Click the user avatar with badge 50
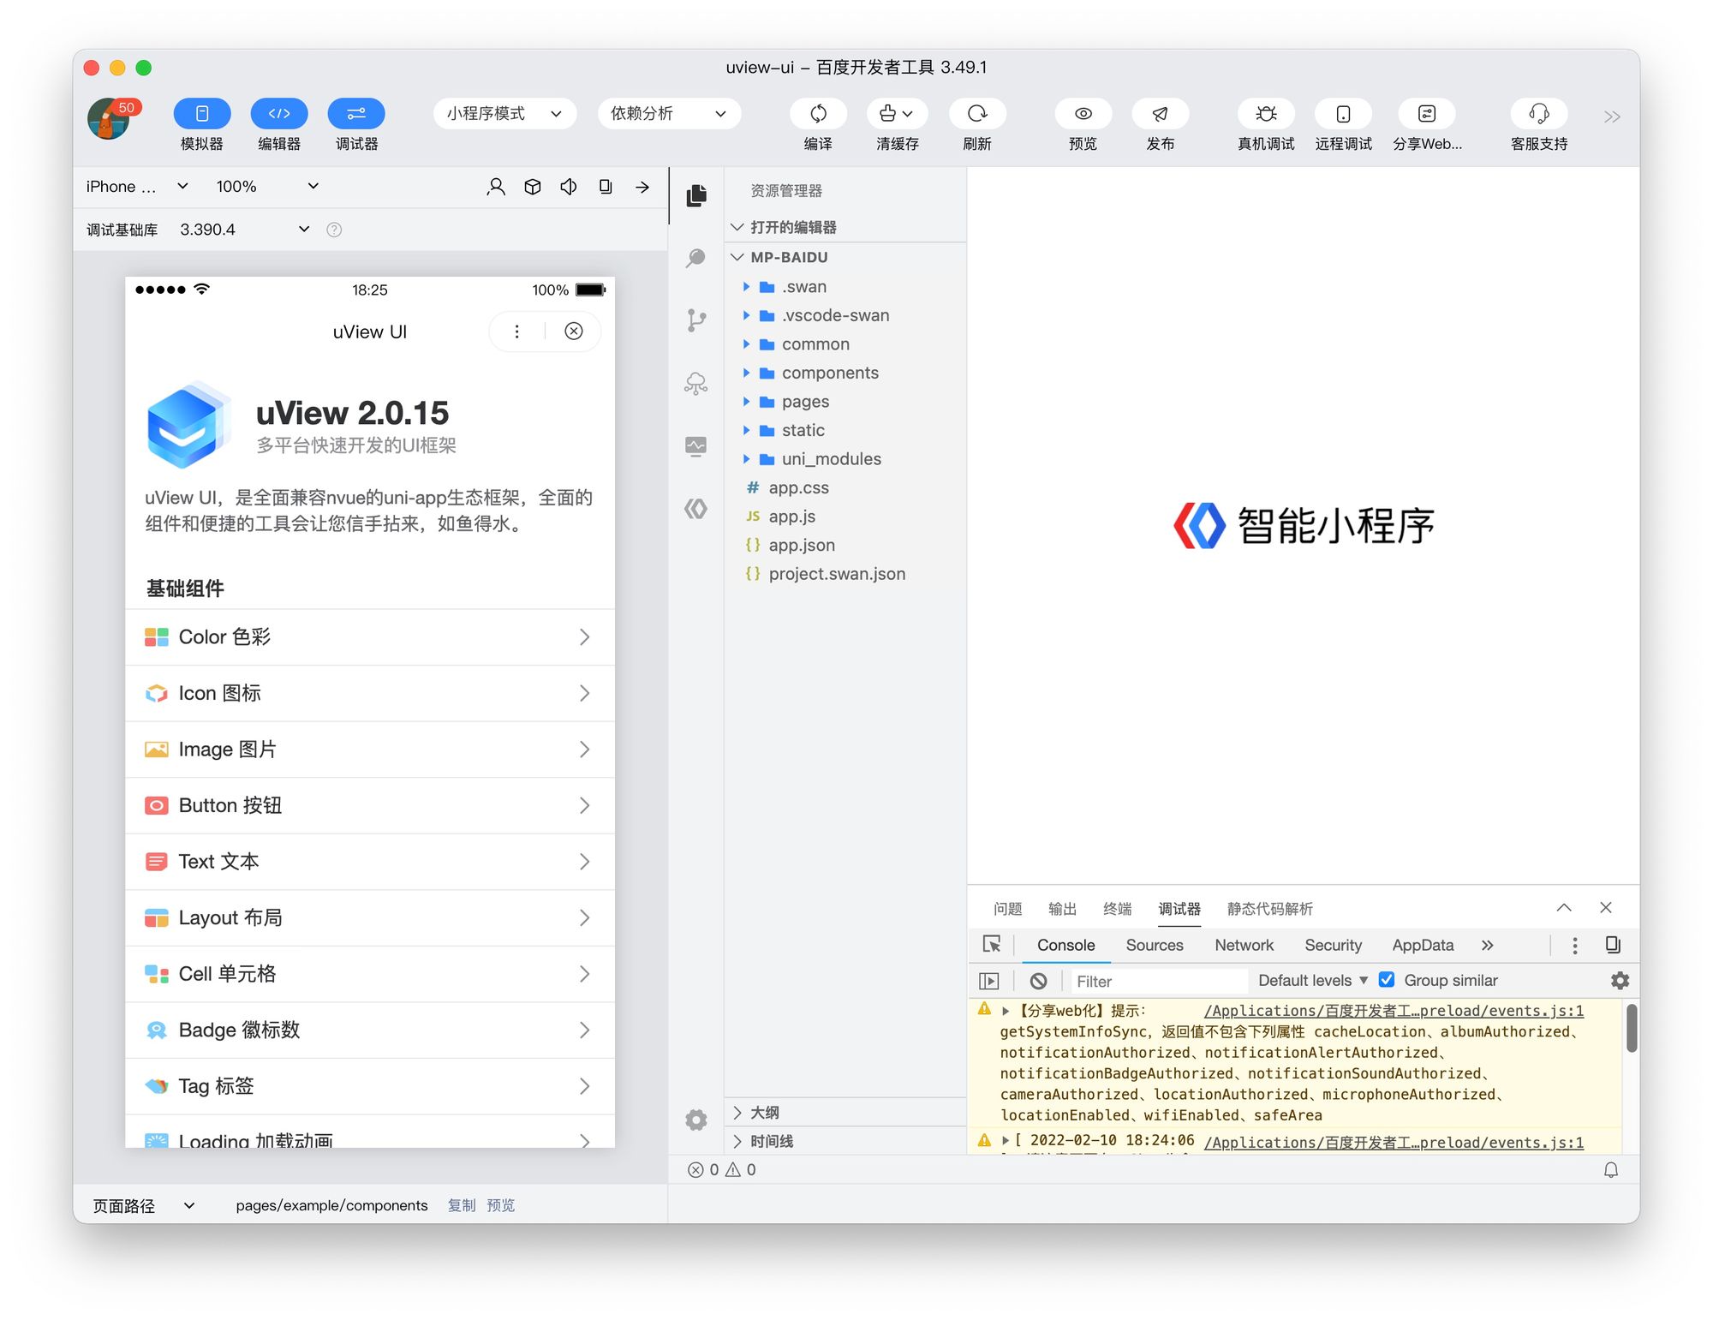The width and height of the screenshot is (1713, 1320). [x=109, y=118]
